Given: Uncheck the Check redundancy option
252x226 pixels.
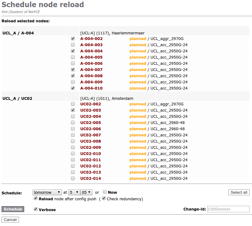Looking at the screenshot, I should click(104, 198).
